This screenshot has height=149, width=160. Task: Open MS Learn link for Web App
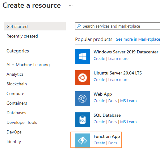click(x=128, y=101)
